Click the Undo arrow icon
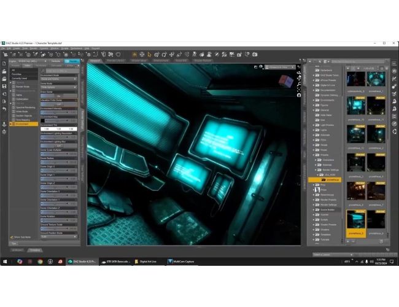The image size is (399, 307). point(4,109)
